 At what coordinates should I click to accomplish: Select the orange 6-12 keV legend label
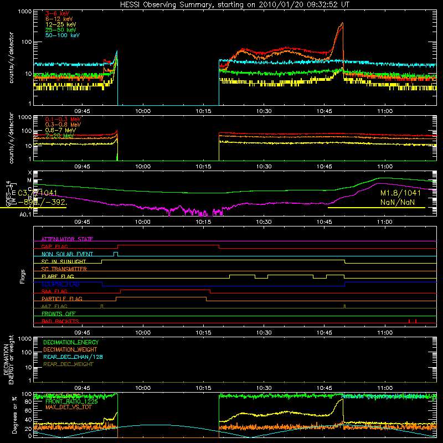(x=59, y=19)
